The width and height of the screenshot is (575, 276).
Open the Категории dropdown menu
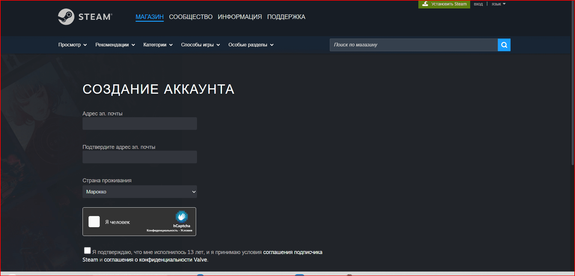[158, 45]
